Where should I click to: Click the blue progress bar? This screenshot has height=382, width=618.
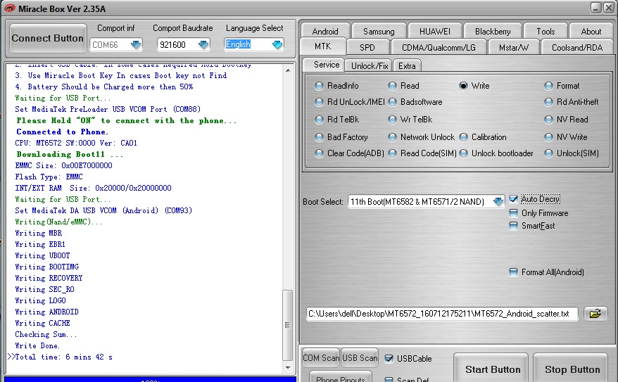pyautogui.click(x=150, y=379)
